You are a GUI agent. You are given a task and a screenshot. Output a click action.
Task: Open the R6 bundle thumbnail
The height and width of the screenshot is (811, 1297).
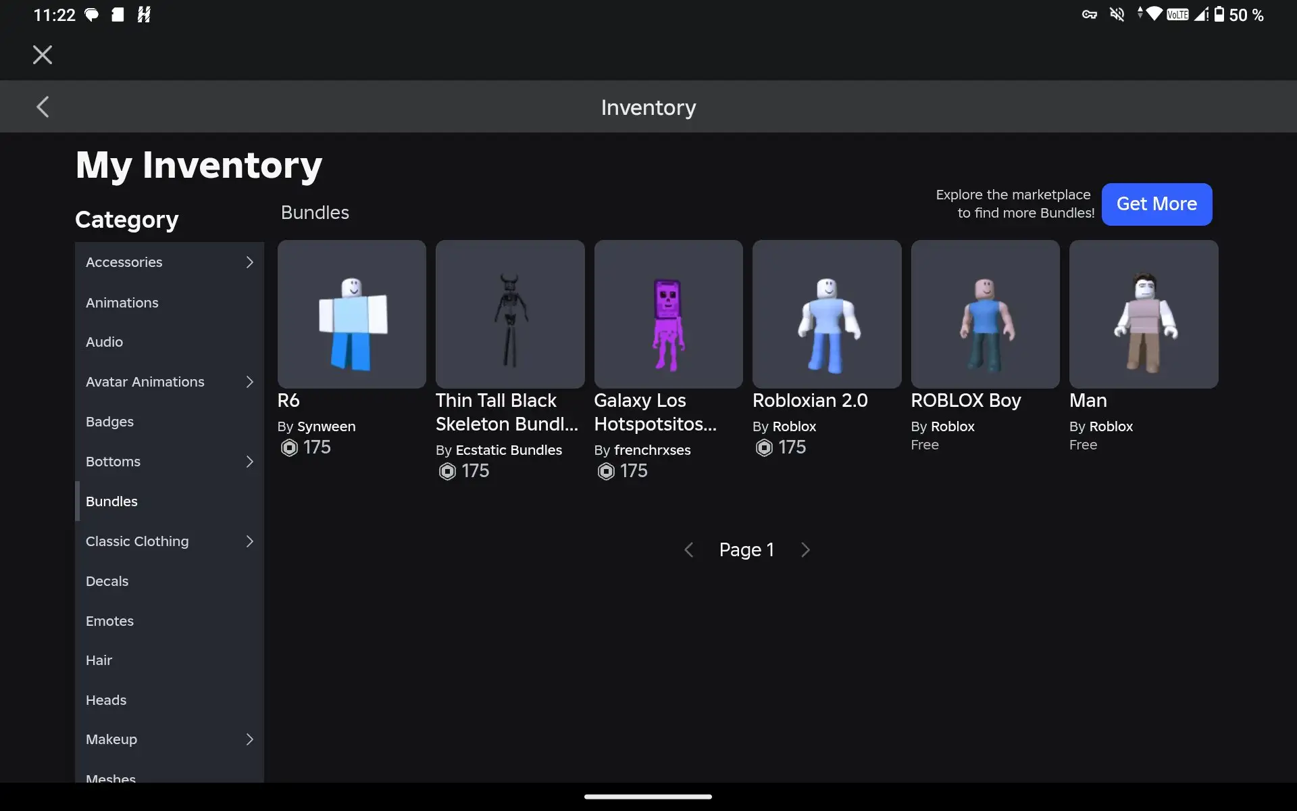(352, 314)
